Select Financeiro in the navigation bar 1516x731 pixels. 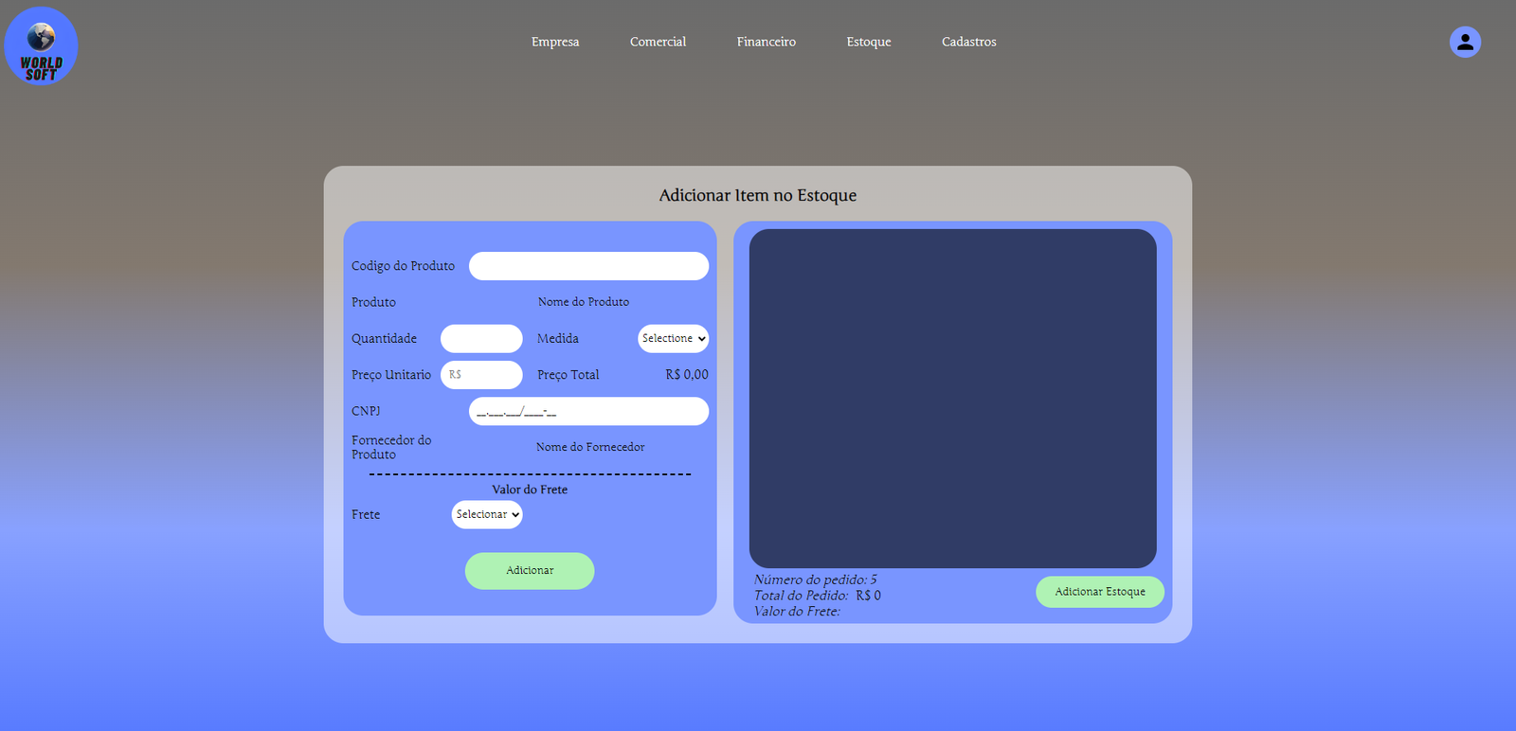pos(766,42)
